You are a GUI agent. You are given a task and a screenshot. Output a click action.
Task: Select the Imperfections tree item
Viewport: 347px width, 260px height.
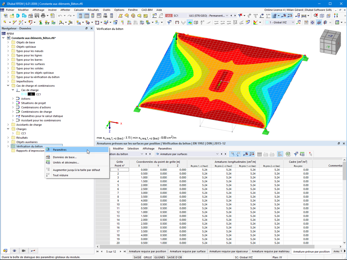point(25,81)
